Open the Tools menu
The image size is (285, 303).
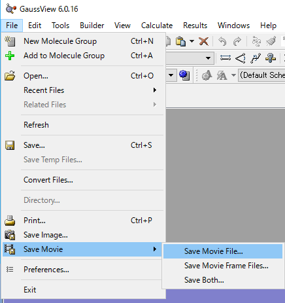60,26
